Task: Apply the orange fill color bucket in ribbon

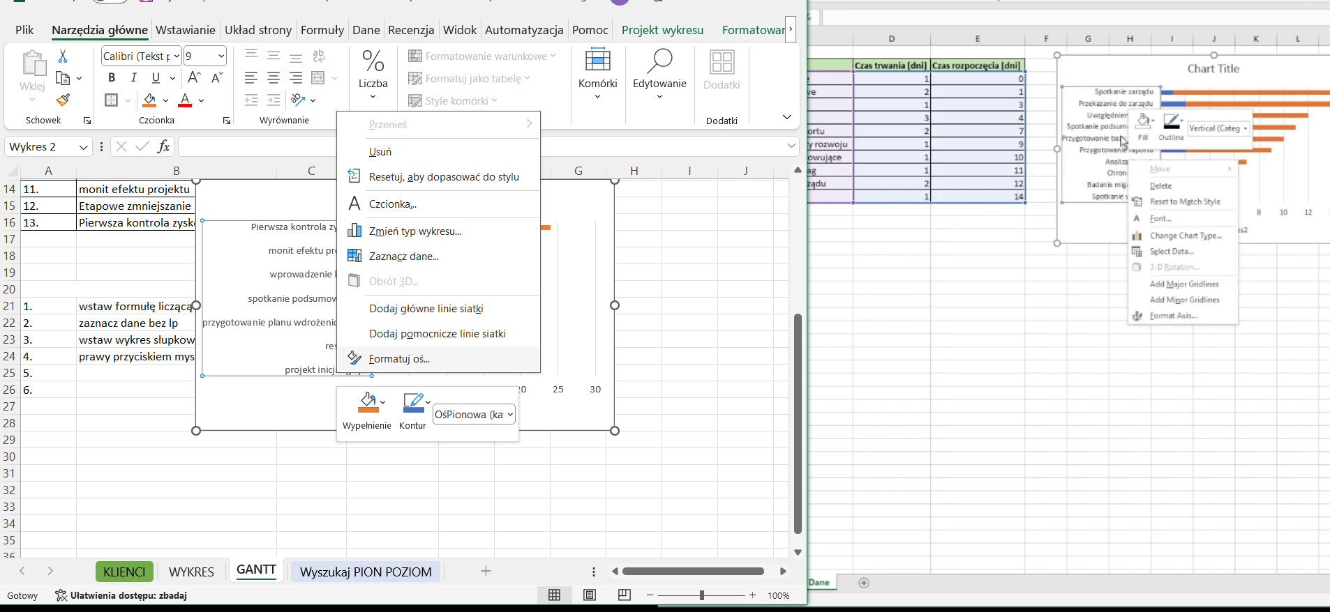Action: (149, 100)
